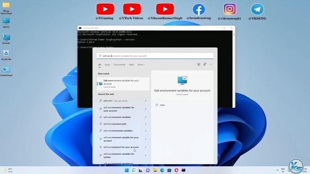Click the Command Prompt taskbar icon
This screenshot has height=174, width=310.
(184, 170)
